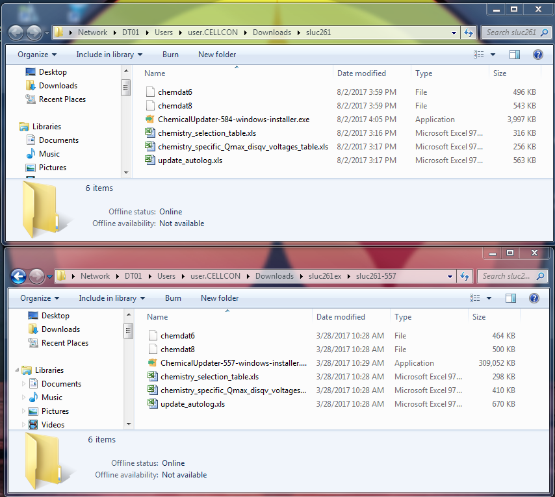
Task: Select chemdat6 file icon dated 8/2/2017
Action: pyautogui.click(x=150, y=92)
